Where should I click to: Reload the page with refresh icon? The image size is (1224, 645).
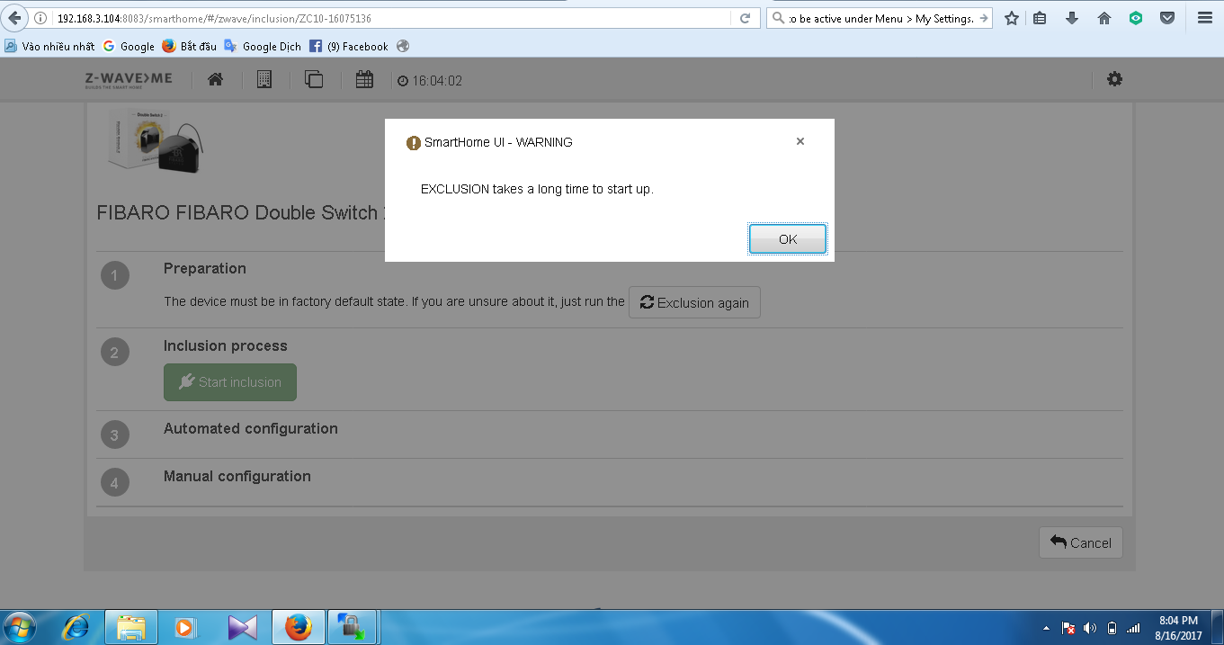pyautogui.click(x=745, y=18)
